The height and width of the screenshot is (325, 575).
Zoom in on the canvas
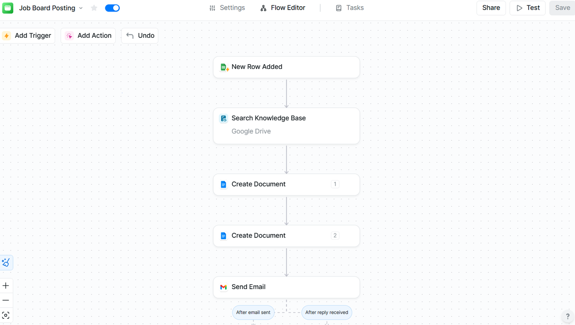(x=6, y=286)
